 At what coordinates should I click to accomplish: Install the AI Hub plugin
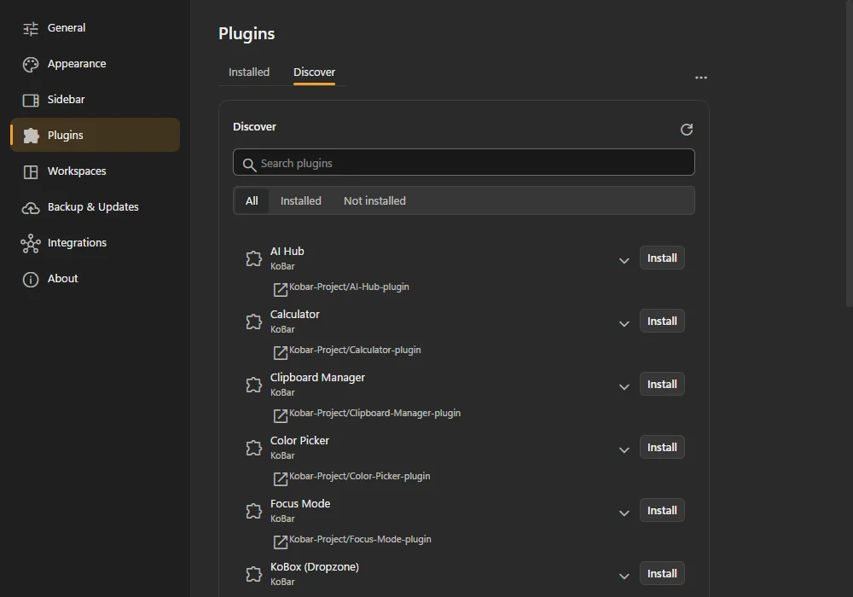tap(662, 258)
